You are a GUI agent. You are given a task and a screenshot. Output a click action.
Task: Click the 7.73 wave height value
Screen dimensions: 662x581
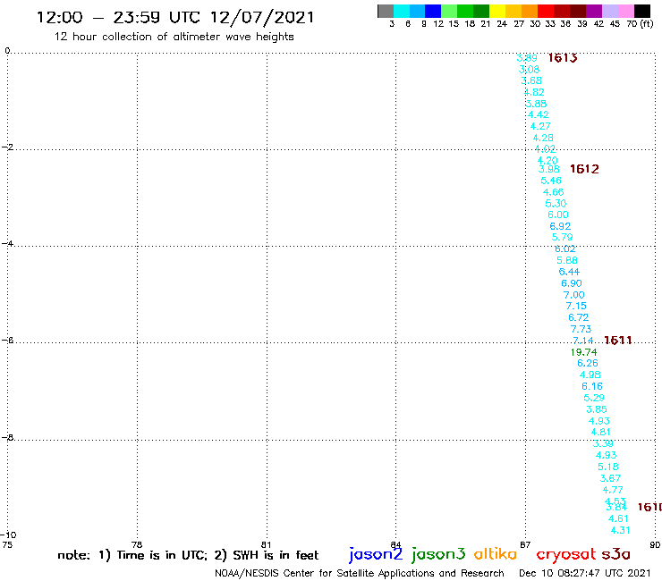pos(581,329)
